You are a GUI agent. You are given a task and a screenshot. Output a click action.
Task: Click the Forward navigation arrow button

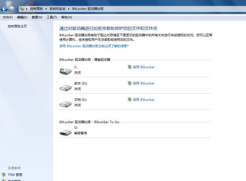click(12, 9)
